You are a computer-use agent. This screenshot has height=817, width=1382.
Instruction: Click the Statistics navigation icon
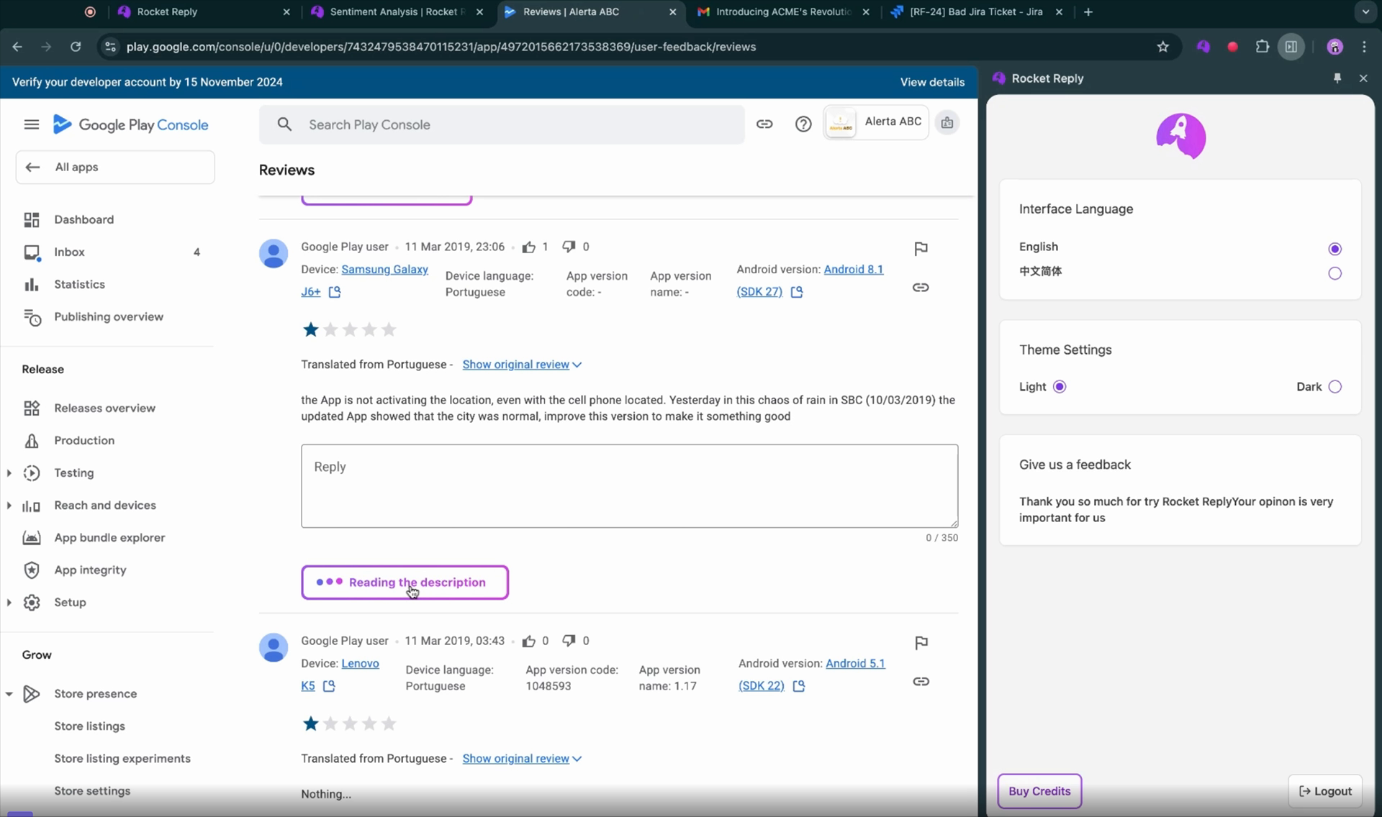31,284
